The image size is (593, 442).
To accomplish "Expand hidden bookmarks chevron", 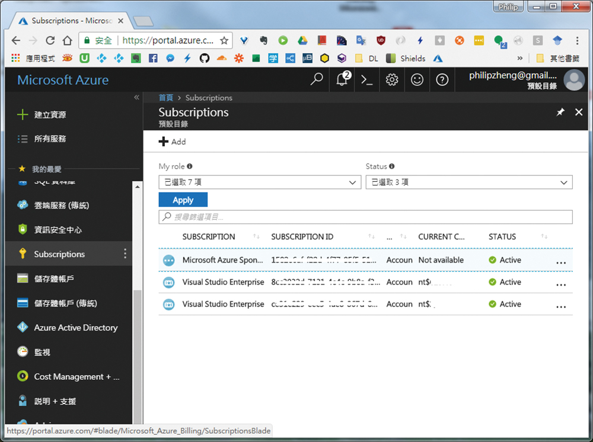I will pyautogui.click(x=520, y=58).
